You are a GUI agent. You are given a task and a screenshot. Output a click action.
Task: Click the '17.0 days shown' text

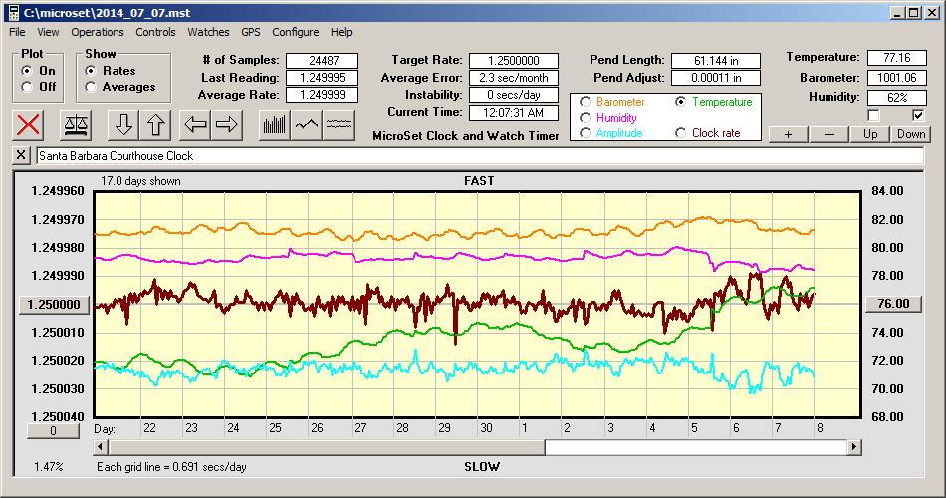(x=140, y=181)
